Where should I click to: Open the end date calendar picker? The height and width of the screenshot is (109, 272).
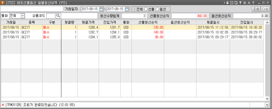click(127, 9)
